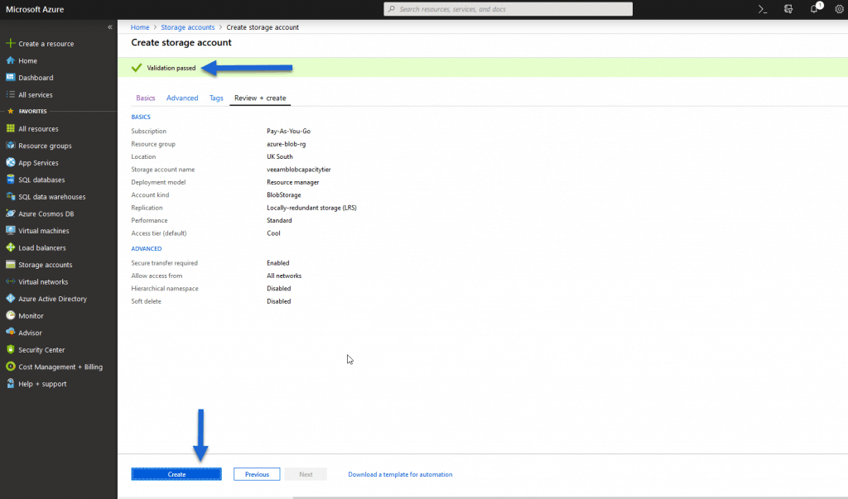Viewport: 848px width, 499px height.
Task: Open the SQL data warehouses icon
Action: tap(10, 197)
